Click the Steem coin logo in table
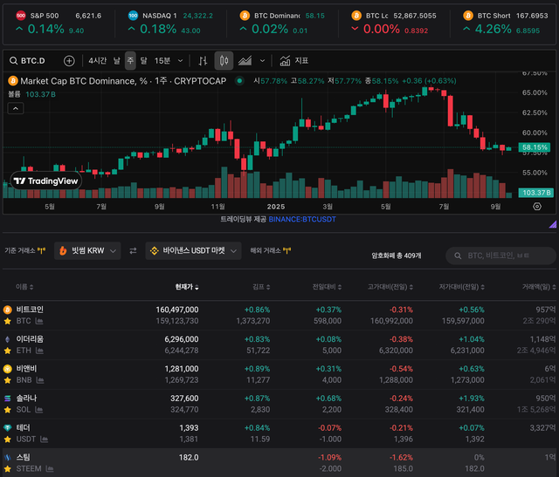Screen dimensions: 559x477 tap(7, 458)
